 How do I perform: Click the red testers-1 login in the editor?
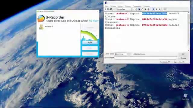pyautogui.click(x=122, y=13)
